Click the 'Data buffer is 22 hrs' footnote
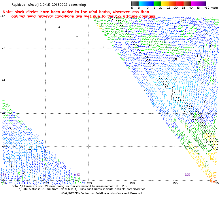Screen dimensions: 219x198 pyautogui.click(x=82, y=189)
